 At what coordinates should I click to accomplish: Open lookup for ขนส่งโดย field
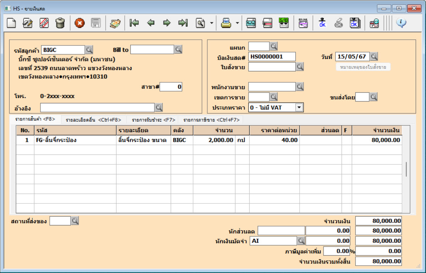[373, 97]
